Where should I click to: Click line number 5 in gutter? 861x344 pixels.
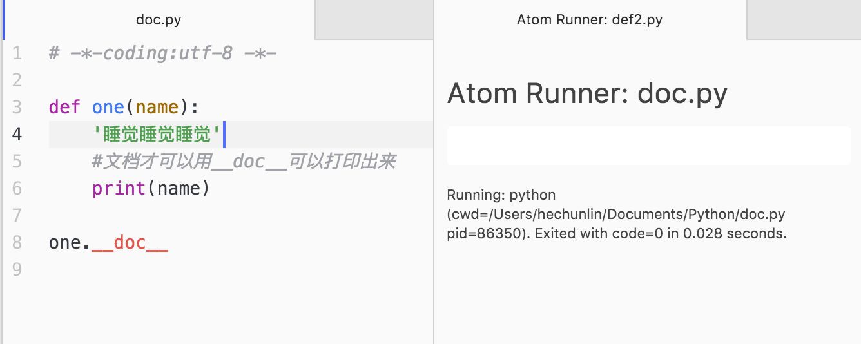[x=17, y=161]
